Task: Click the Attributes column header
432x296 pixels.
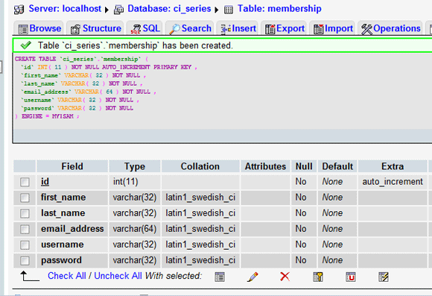Action: coord(266,166)
